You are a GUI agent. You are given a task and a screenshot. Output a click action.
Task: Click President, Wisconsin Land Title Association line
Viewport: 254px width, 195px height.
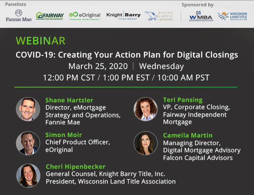[x=110, y=181]
